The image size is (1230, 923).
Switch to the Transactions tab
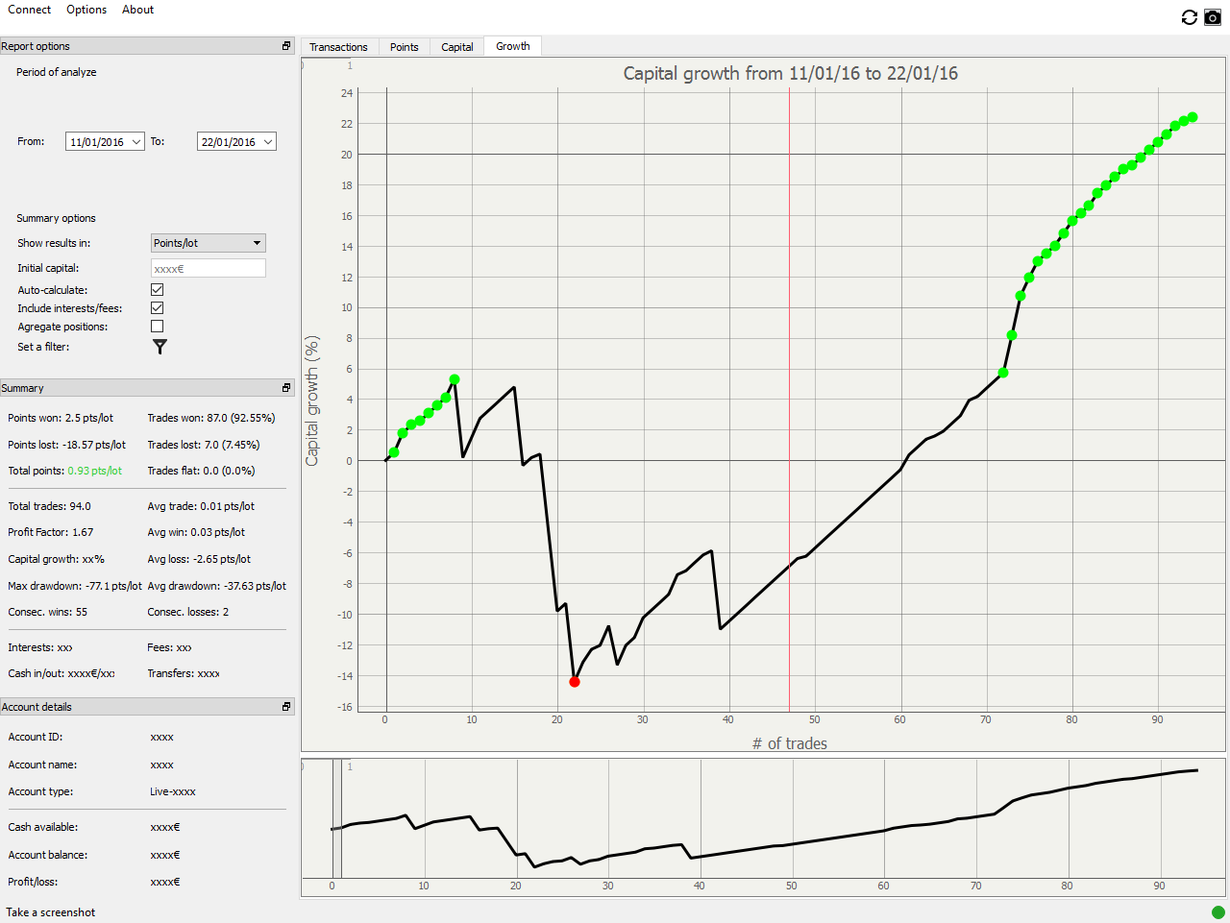coord(338,47)
